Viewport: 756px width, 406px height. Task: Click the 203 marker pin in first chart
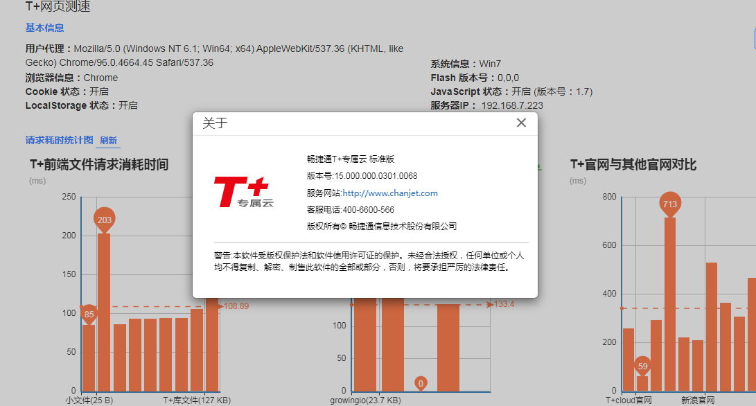(104, 220)
